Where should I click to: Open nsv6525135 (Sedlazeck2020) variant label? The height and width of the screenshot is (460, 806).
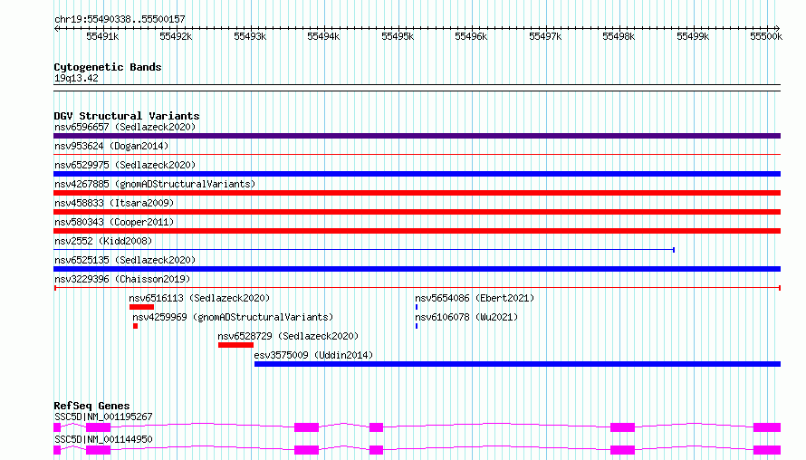point(125,260)
